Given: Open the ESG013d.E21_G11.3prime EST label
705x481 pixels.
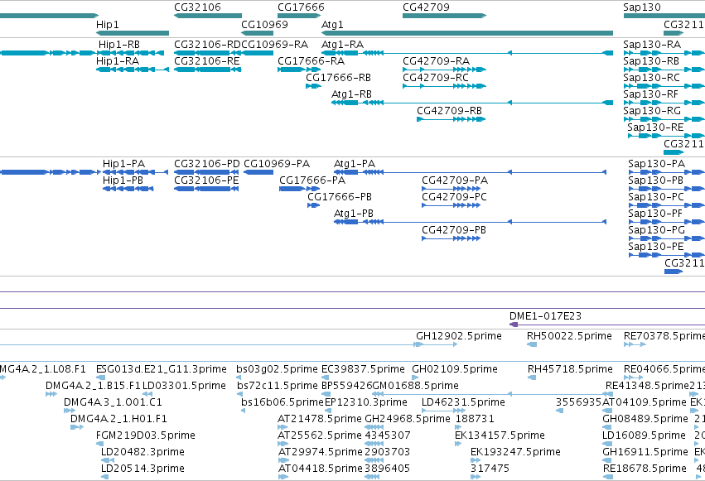Looking at the screenshot, I should point(162,369).
